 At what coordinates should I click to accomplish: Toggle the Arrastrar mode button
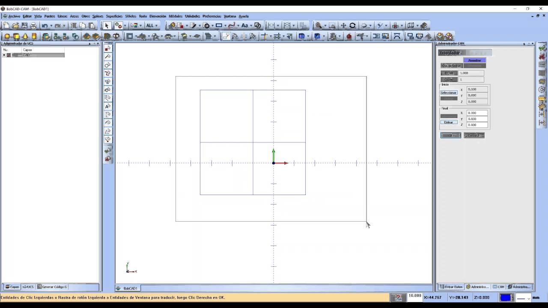pyautogui.click(x=474, y=60)
